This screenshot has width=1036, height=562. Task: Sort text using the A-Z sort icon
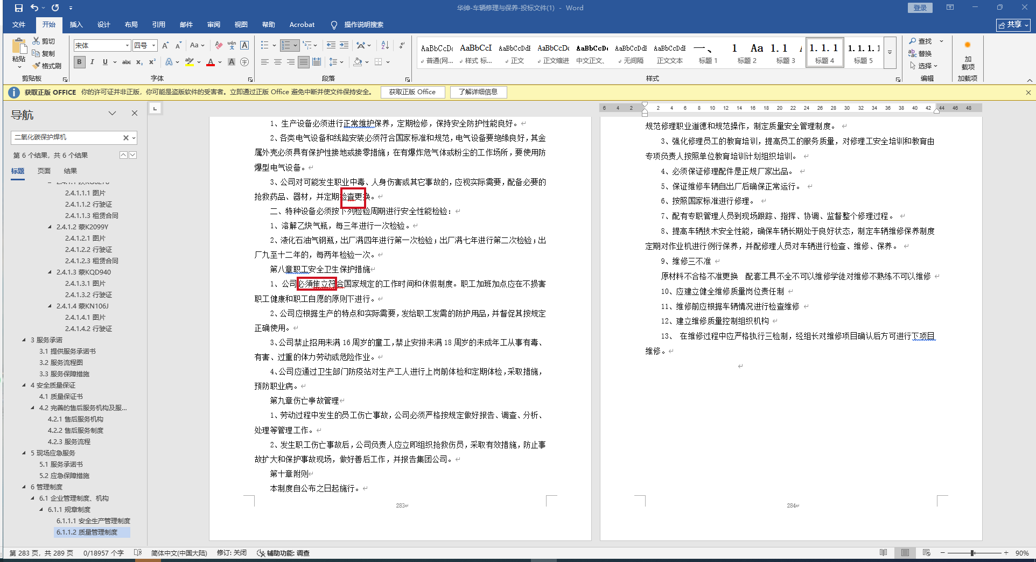coord(385,46)
